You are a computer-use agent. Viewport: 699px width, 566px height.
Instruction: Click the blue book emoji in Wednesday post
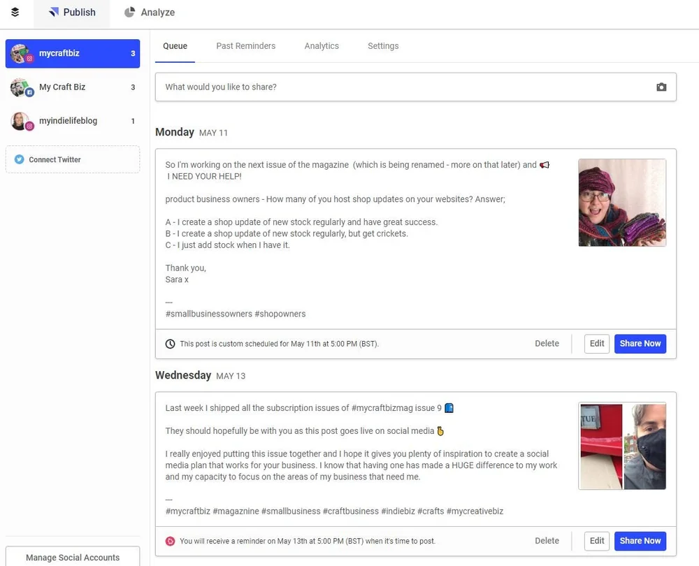(449, 408)
